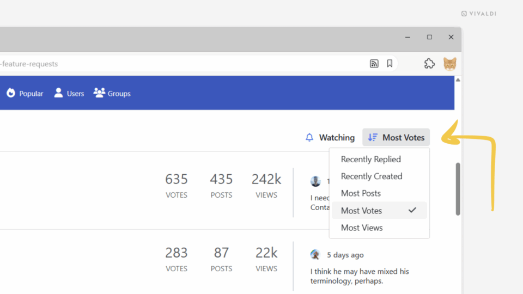
Task: Close the browser window
Action: pyautogui.click(x=451, y=37)
